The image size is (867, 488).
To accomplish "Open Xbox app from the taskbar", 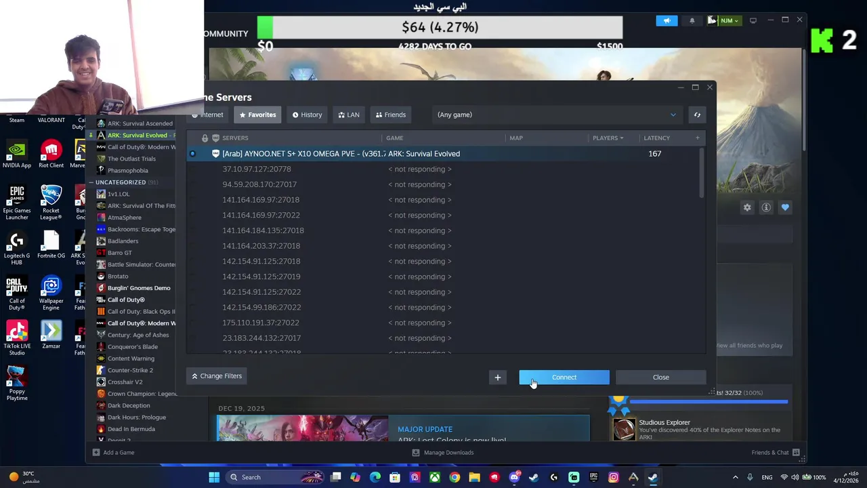I will click(x=434, y=477).
